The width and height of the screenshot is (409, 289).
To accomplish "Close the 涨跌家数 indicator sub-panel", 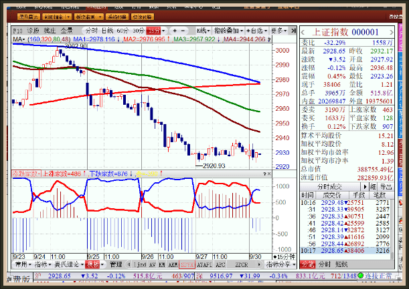I will click(269, 174).
